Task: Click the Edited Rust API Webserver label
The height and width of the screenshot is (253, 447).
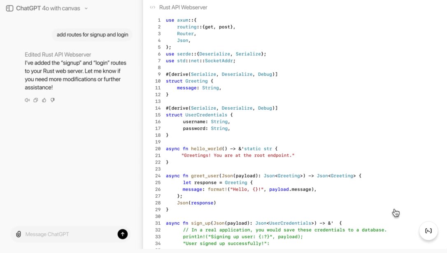Action: (58, 55)
